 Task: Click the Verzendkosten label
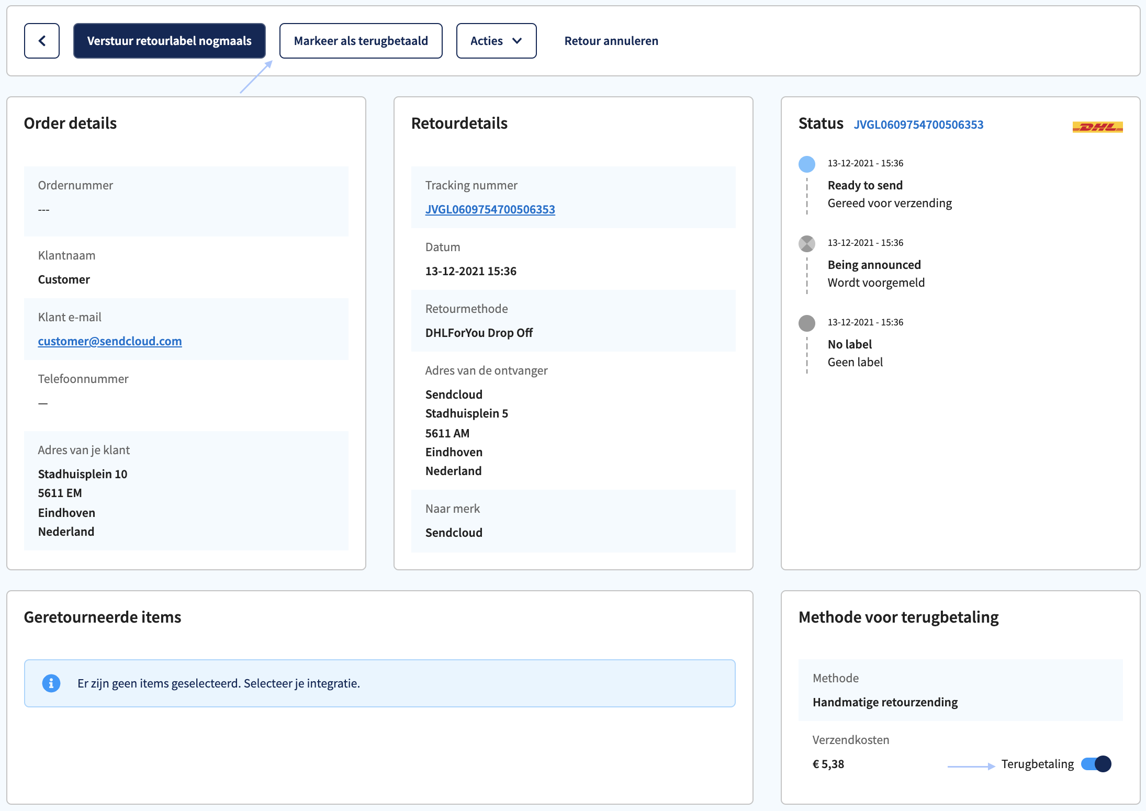click(x=850, y=740)
